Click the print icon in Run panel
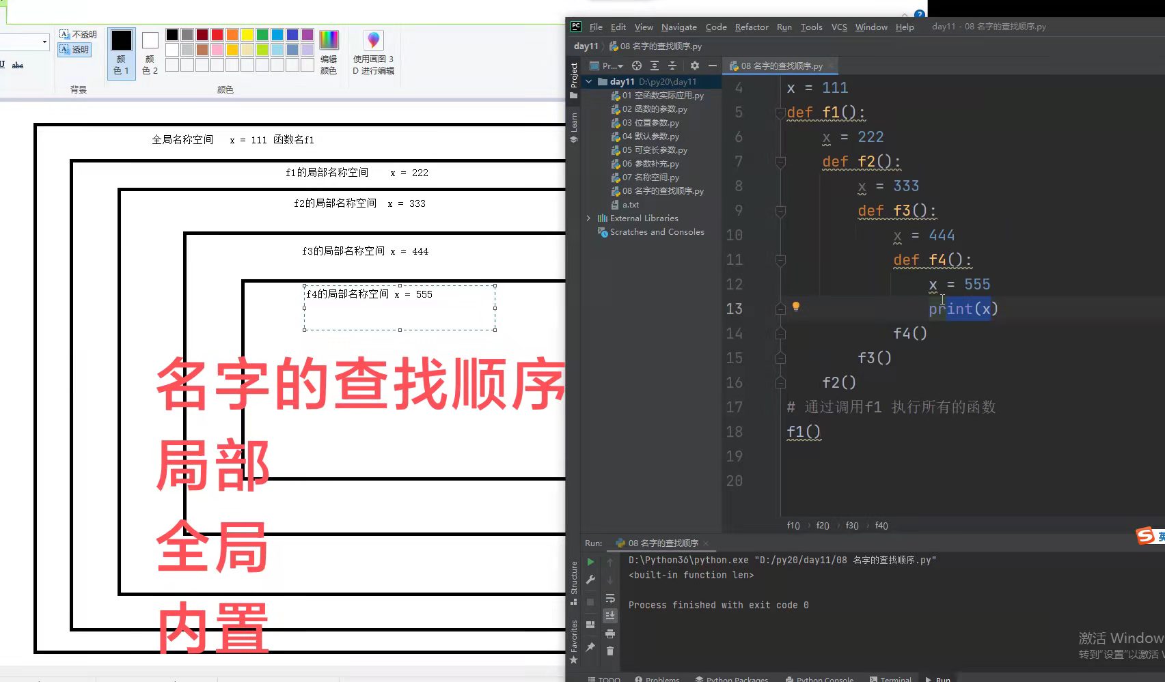This screenshot has height=682, width=1165. pos(610,634)
